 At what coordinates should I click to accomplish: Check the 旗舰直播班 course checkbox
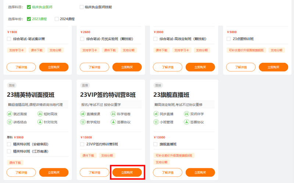click(156, 144)
